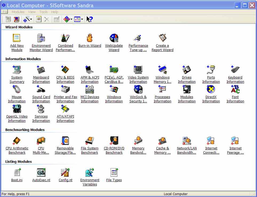Expand the dropdown arrow beside the colored diamond icon
Image resolution: width=257 pixels, height=197 pixels.
(72, 19)
